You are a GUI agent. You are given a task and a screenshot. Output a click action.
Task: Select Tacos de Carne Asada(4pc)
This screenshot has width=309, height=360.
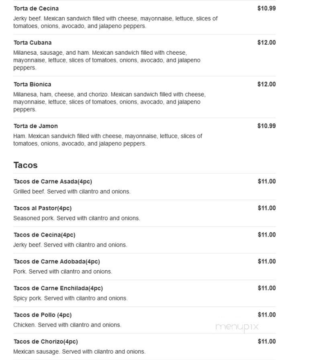pos(53,181)
